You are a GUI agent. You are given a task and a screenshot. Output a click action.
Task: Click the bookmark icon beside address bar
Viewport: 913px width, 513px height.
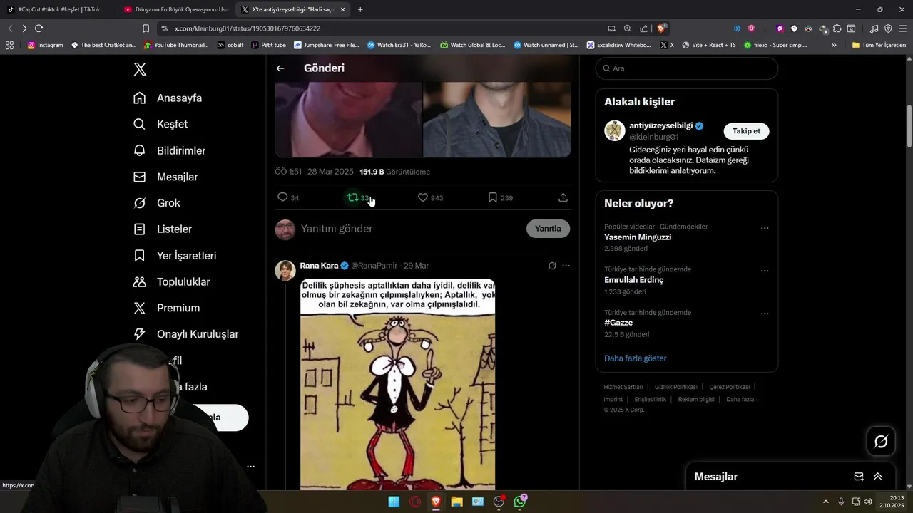pyautogui.click(x=146, y=28)
